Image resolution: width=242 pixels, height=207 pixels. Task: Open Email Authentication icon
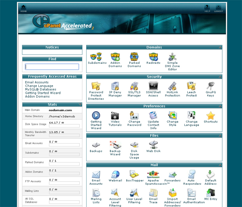coord(191,193)
